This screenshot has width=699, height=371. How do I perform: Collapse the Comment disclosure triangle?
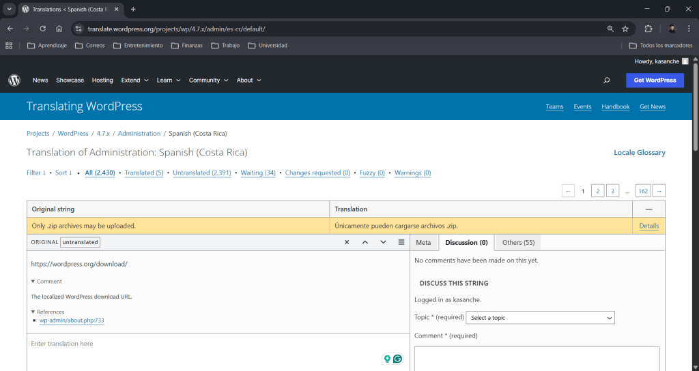(33, 281)
